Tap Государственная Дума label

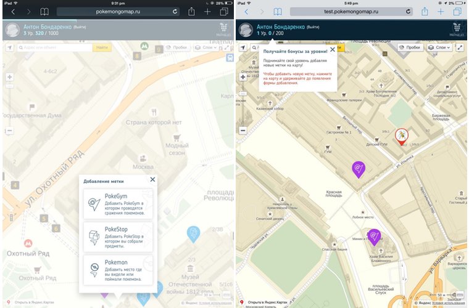(x=32, y=116)
